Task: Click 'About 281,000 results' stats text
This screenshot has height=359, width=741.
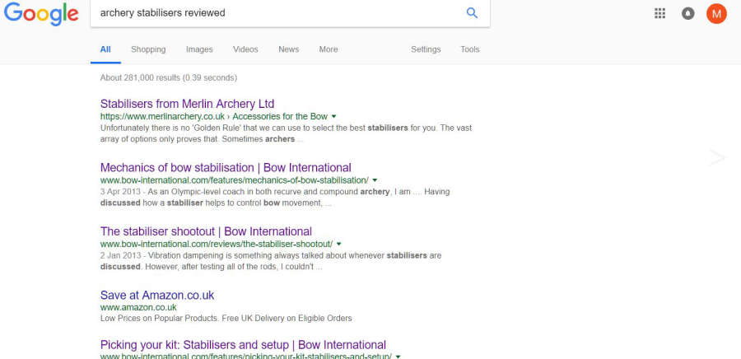Action: [169, 77]
